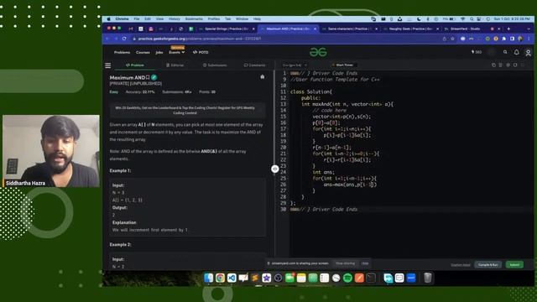
Task: Open FaceTime from the dock
Action: pyautogui.click(x=289, y=278)
